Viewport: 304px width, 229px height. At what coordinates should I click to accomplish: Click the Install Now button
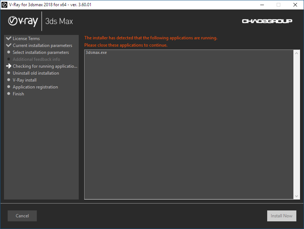click(x=281, y=216)
